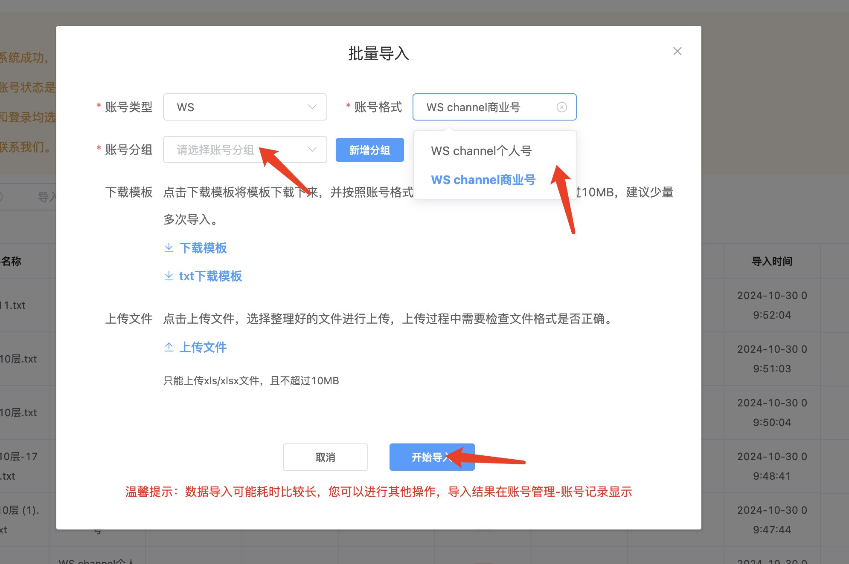Click the download icon beside txt下载模板

coord(169,276)
